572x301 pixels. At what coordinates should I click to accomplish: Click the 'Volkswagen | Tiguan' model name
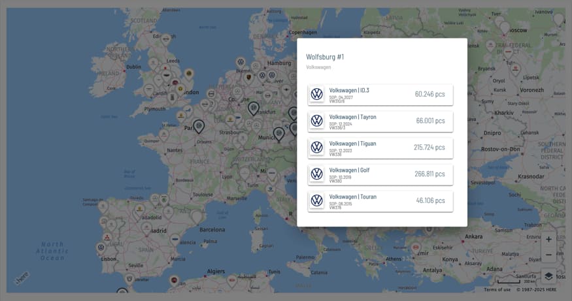point(352,144)
